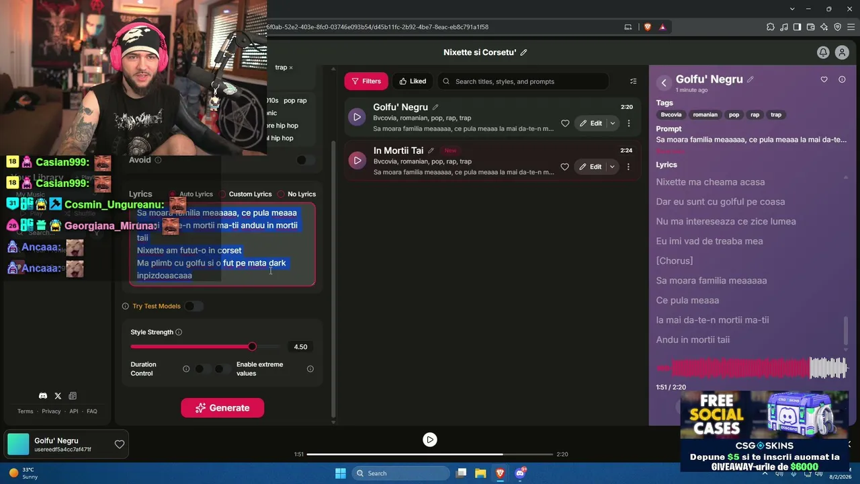Like the In Mortii Tai track
The height and width of the screenshot is (484, 860).
pyautogui.click(x=565, y=167)
